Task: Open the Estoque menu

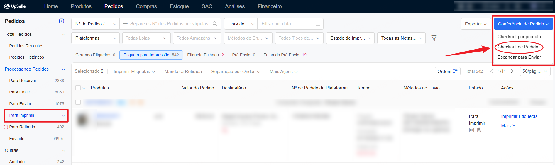Action: click(179, 6)
